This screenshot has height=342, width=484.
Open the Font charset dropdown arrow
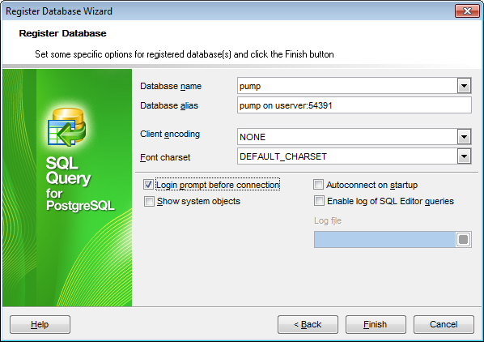[x=464, y=156]
